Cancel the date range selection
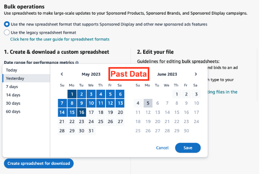The width and height of the screenshot is (260, 174). tap(162, 148)
